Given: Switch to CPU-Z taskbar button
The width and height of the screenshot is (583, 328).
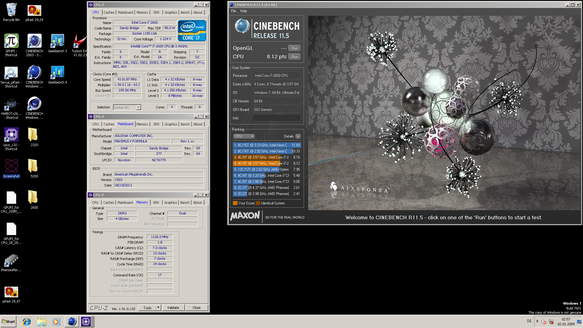Looking at the screenshot, I should tap(86, 322).
